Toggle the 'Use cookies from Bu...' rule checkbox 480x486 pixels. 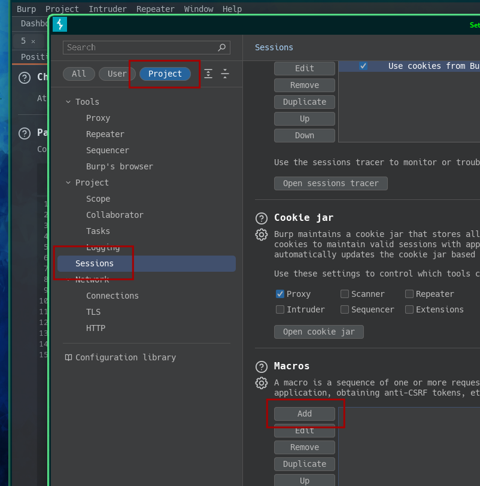(363, 66)
